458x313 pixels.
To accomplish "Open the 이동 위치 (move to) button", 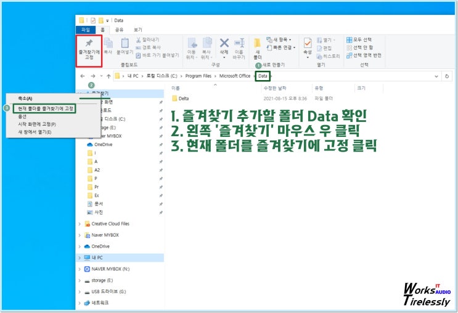I will pyautogui.click(x=192, y=49).
